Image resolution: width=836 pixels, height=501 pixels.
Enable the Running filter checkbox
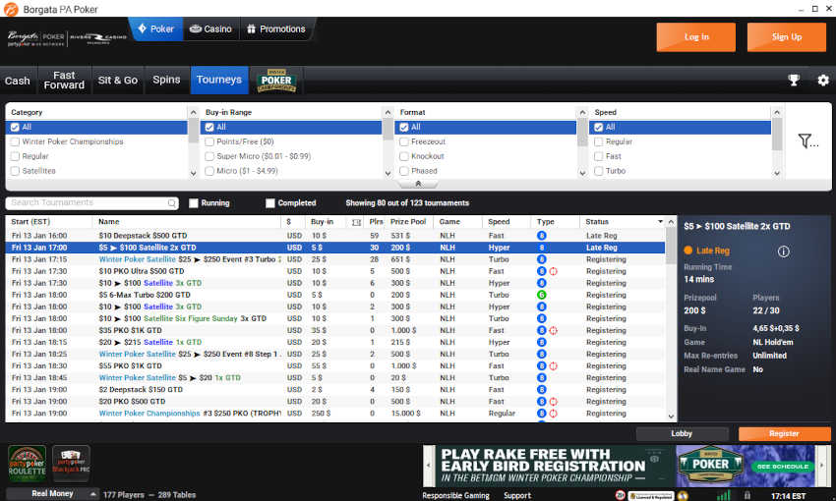tap(194, 203)
